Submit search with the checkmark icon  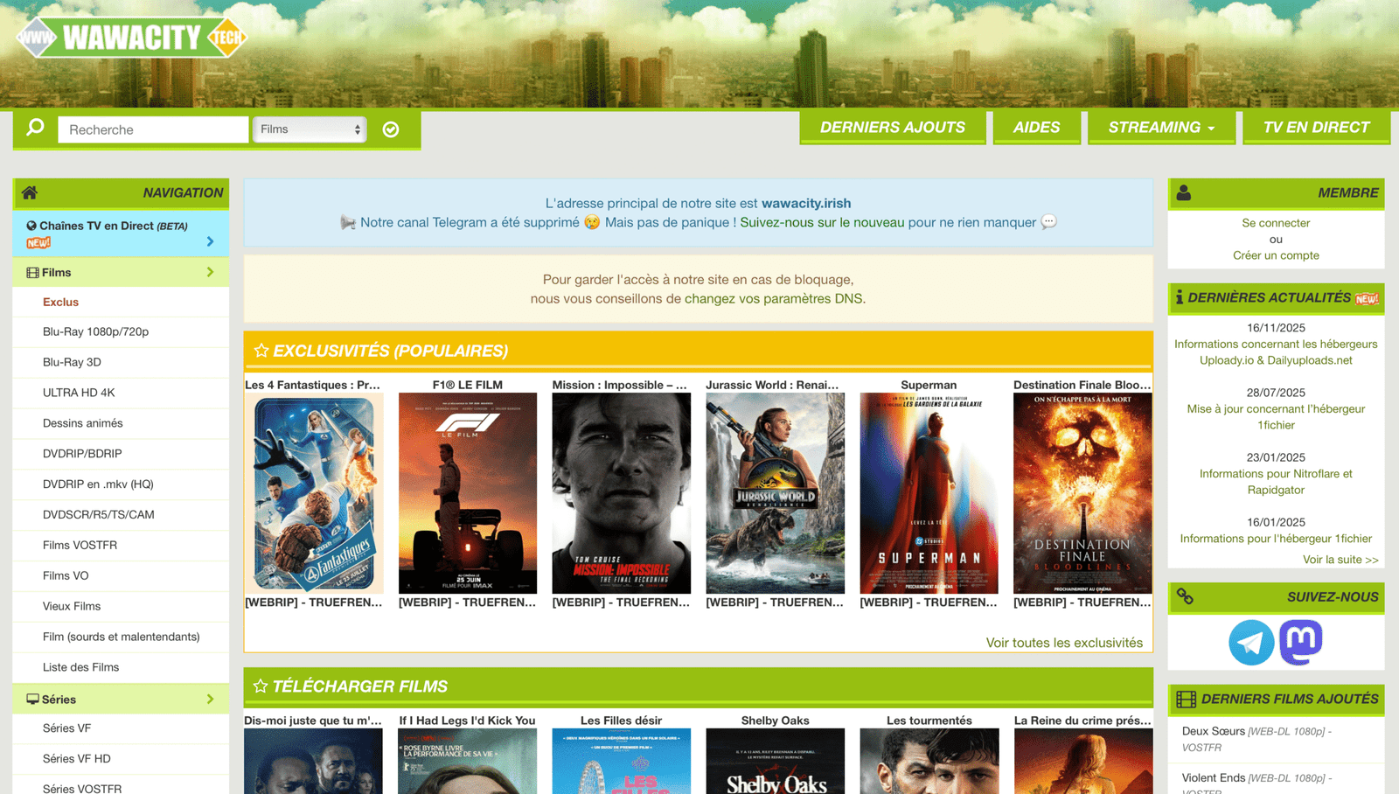tap(391, 129)
